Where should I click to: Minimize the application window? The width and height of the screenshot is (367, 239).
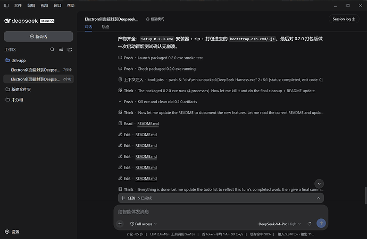click(335, 6)
